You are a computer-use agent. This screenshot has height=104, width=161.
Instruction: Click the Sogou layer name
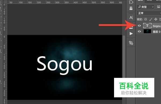(157, 26)
